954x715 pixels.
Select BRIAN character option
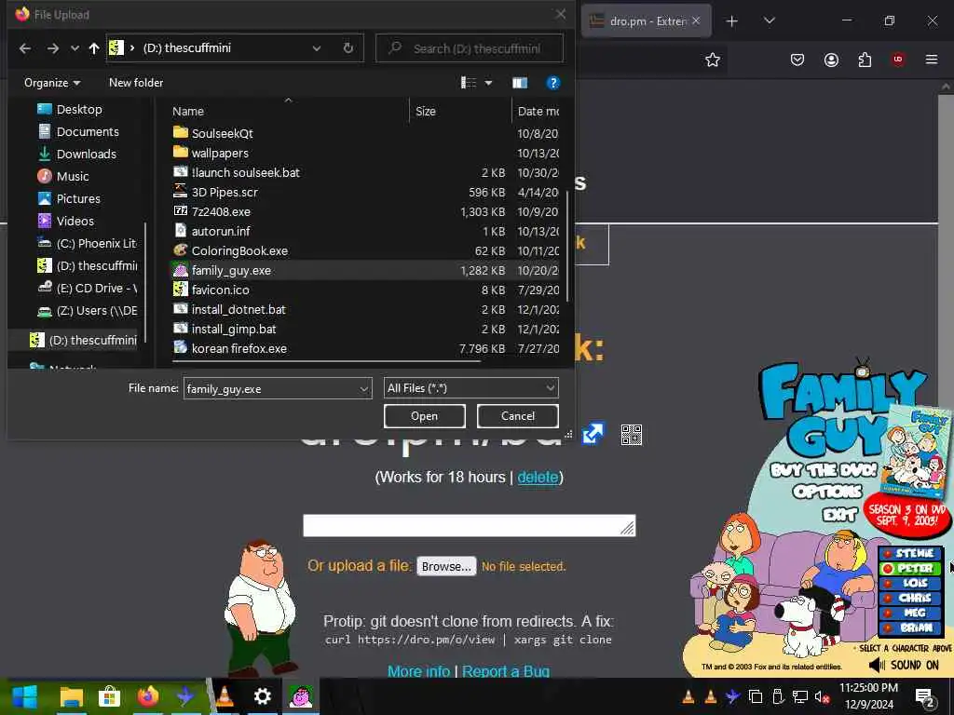[x=909, y=627]
